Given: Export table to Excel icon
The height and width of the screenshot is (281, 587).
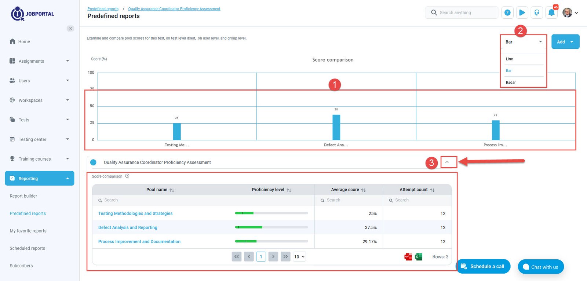Looking at the screenshot, I should [x=419, y=257].
